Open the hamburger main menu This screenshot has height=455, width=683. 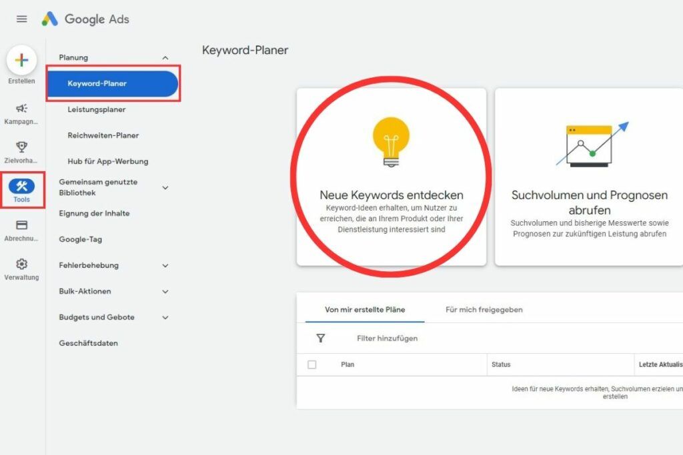(21, 19)
